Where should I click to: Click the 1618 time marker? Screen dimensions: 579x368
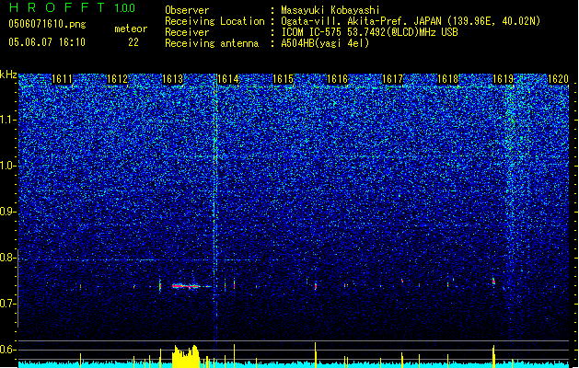(x=447, y=79)
